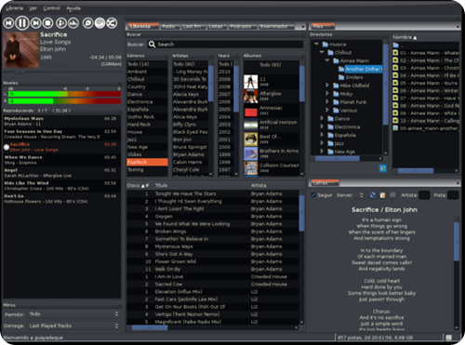Select the Libreria tab

142,27
